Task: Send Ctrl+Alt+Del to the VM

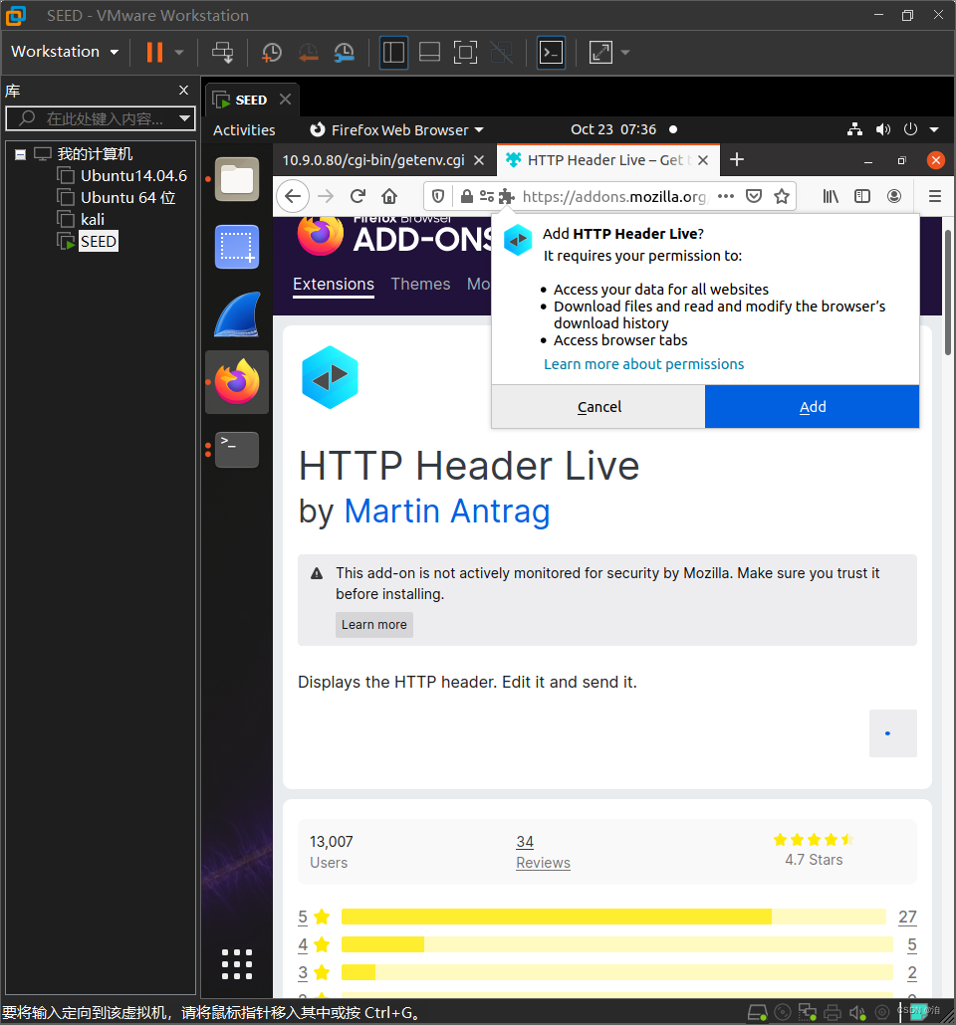Action: point(222,53)
